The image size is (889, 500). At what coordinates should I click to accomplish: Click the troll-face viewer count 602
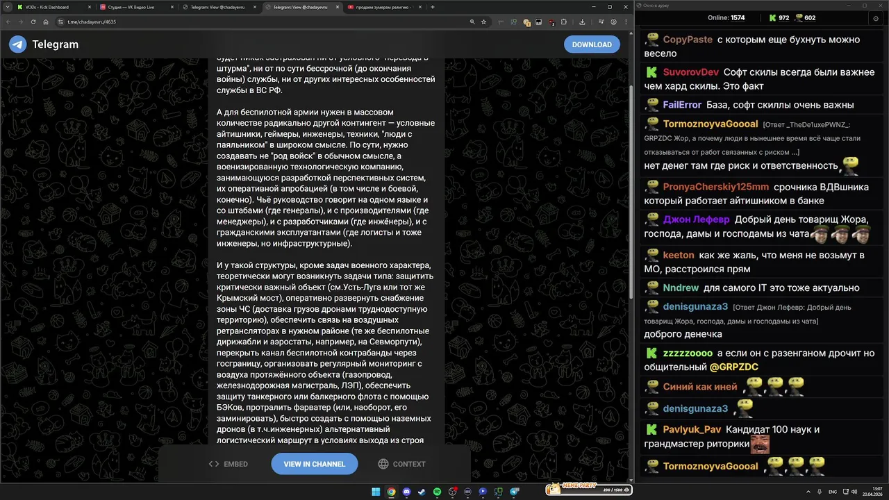click(x=805, y=18)
